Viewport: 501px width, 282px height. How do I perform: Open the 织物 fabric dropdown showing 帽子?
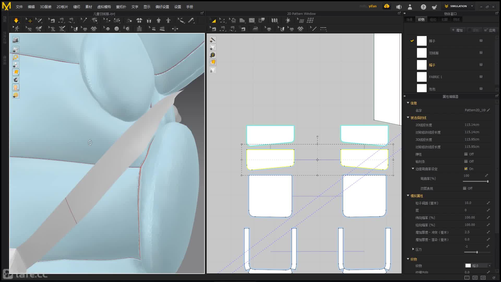pyautogui.click(x=478, y=266)
